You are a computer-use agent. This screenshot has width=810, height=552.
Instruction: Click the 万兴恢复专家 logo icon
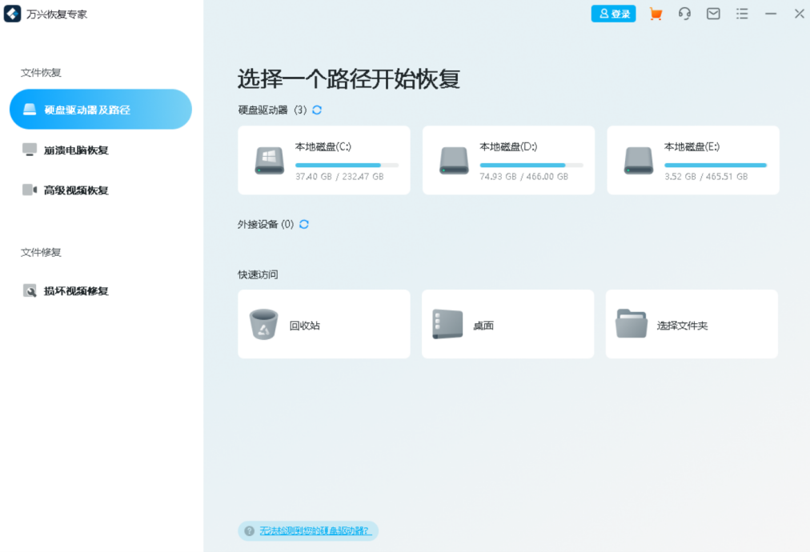pos(11,14)
